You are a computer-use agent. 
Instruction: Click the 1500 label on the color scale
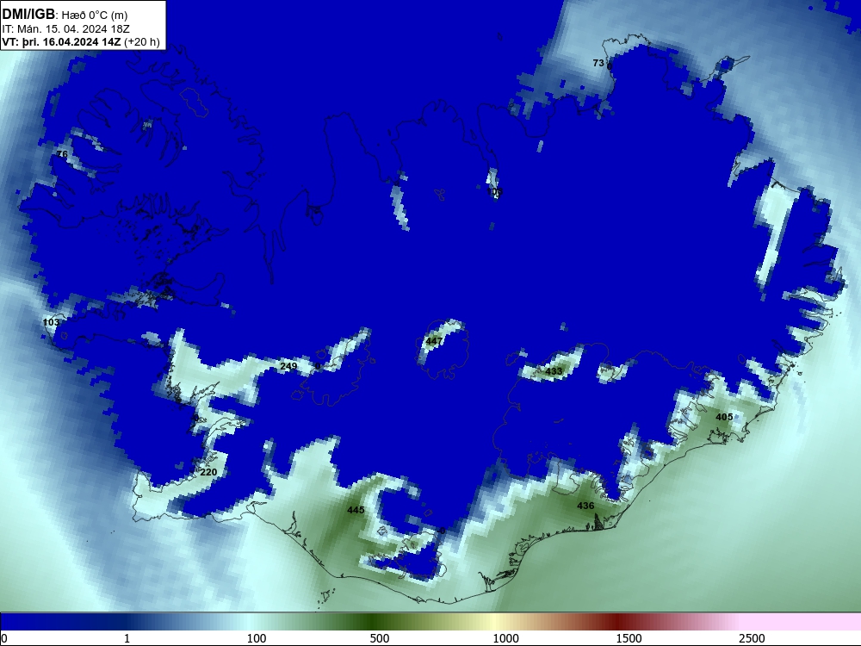(x=629, y=638)
